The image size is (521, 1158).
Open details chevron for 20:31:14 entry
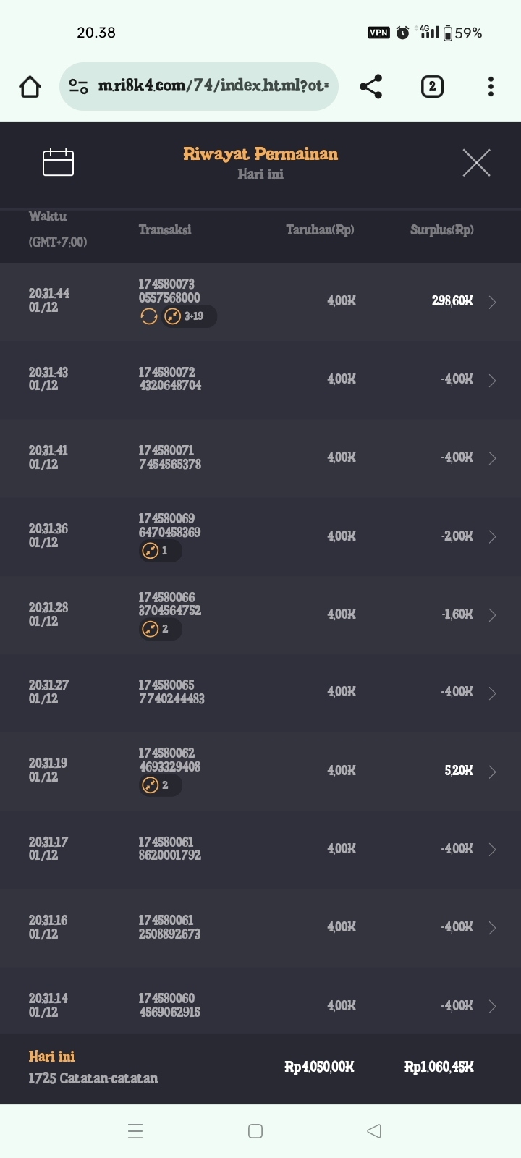pos(492,1006)
